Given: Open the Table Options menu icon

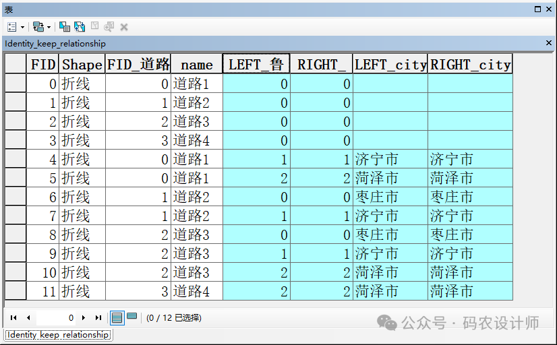Looking at the screenshot, I should (12, 27).
